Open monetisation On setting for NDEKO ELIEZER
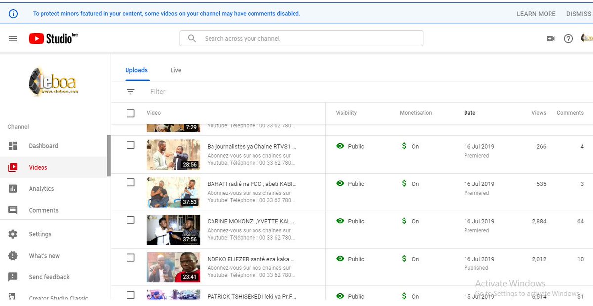The width and height of the screenshot is (593, 306). coord(415,259)
